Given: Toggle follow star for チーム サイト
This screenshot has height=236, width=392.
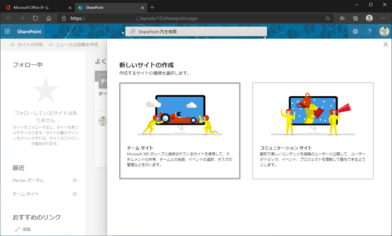Looking at the screenshot, I should [75, 194].
